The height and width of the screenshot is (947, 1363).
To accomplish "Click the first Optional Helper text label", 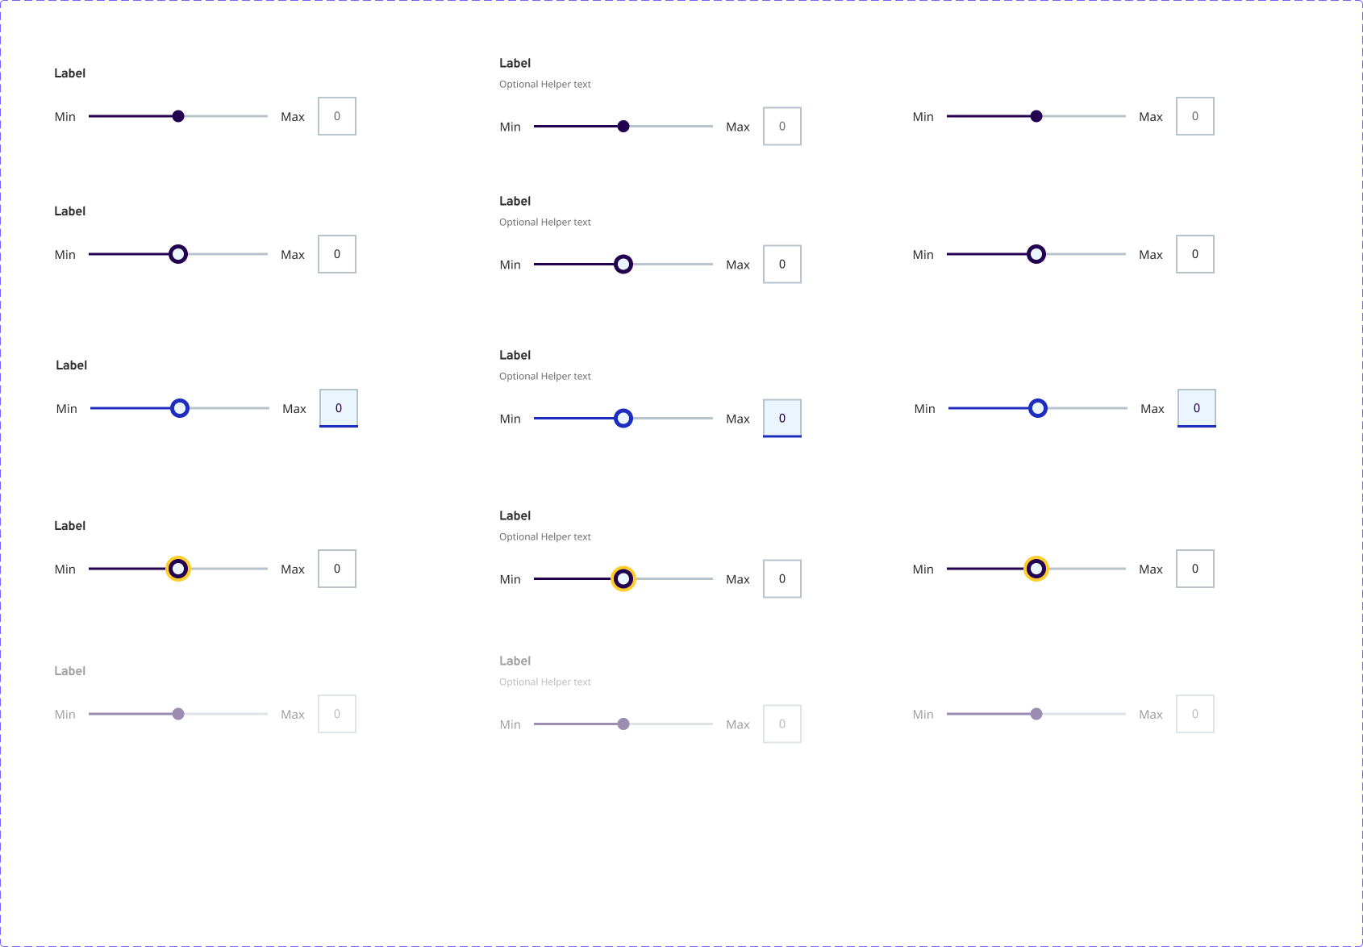I will click(544, 84).
